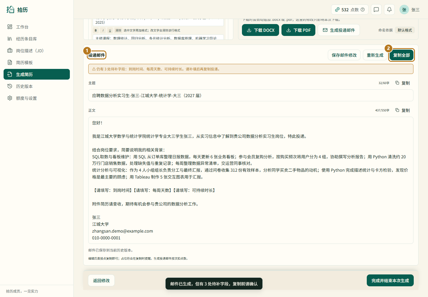The width and height of the screenshot is (428, 297).
Task: Click the 【请填写：到岗时间】 placeholder text
Action: [113, 190]
